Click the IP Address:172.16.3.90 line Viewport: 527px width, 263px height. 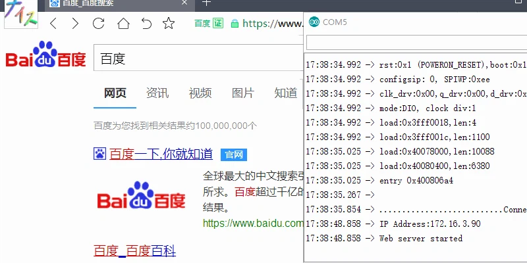point(393,224)
